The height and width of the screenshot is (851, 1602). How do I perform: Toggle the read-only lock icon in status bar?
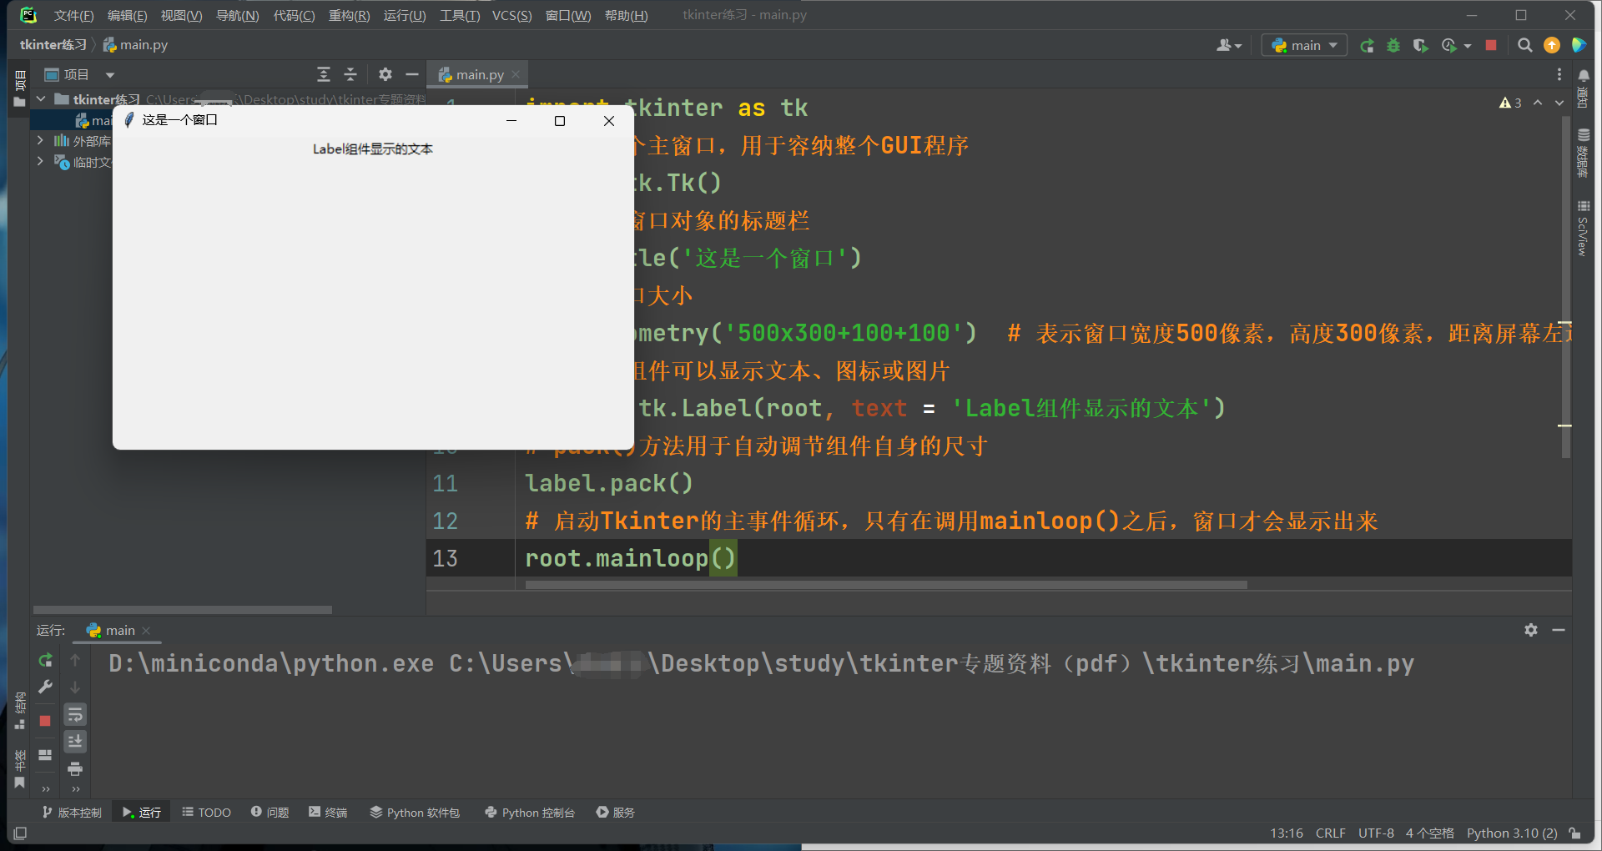1574,833
